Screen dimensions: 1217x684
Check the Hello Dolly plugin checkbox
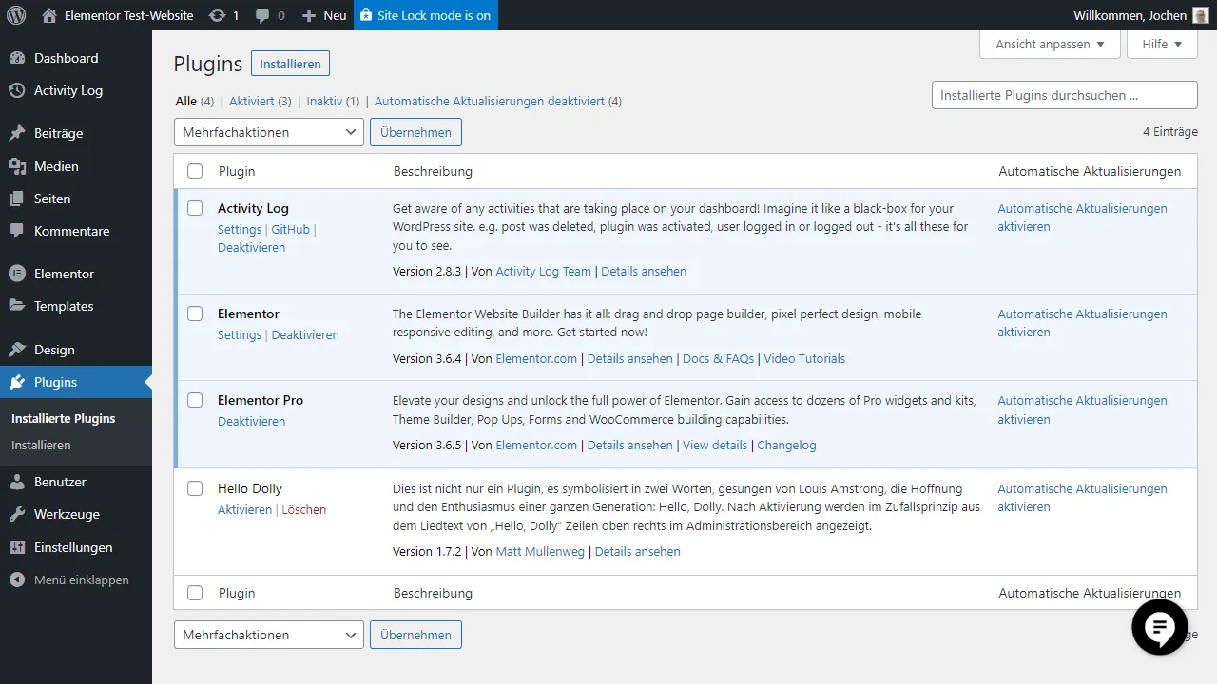pos(195,488)
